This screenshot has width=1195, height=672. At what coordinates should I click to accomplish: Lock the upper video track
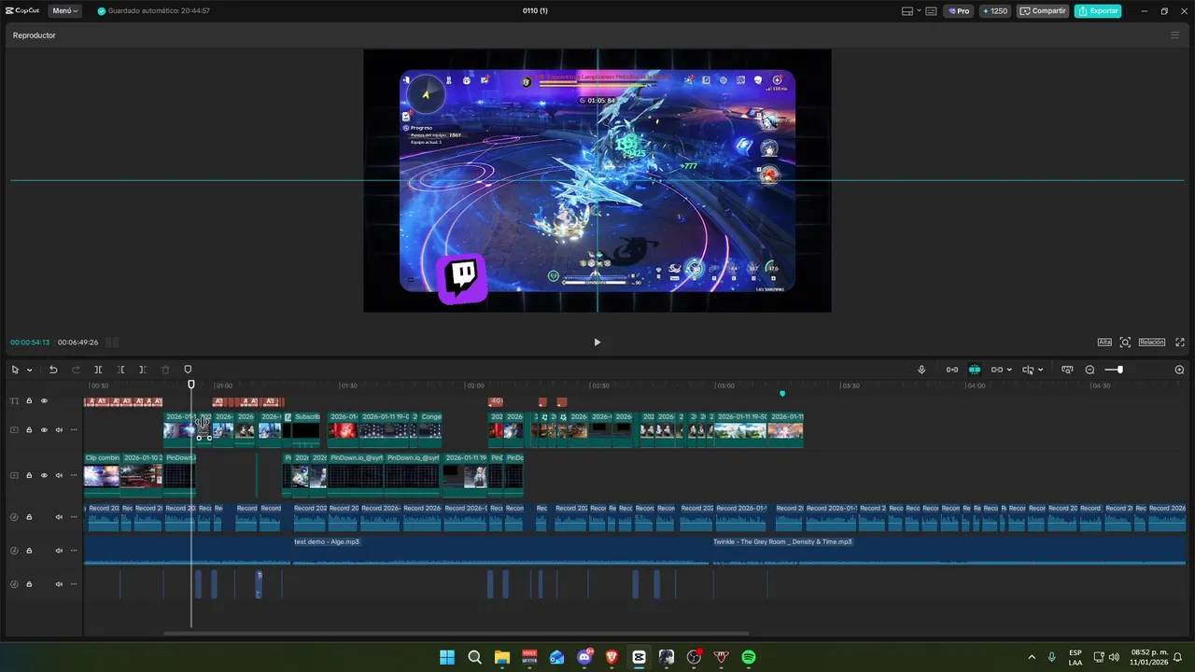click(29, 430)
